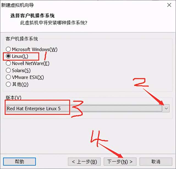
Task: Proceed with the 下一步(N) button
Action: (120, 162)
